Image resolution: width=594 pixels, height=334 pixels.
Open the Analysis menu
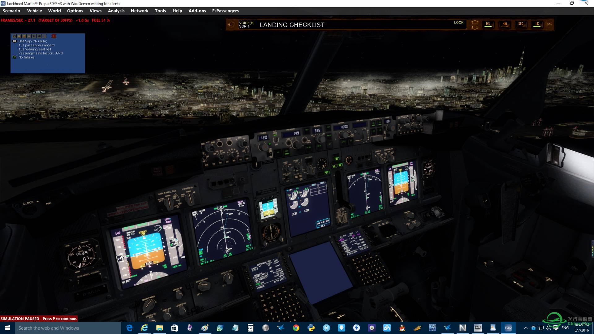click(x=116, y=11)
